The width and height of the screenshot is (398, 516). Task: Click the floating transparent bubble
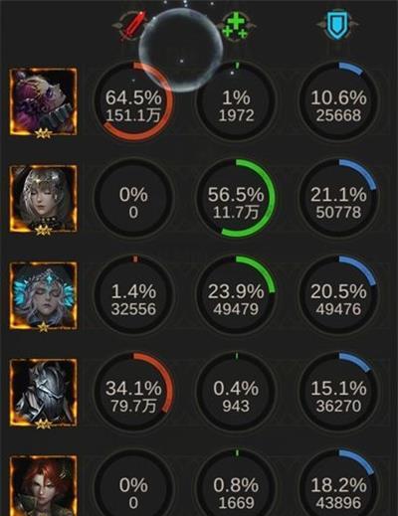click(x=181, y=50)
